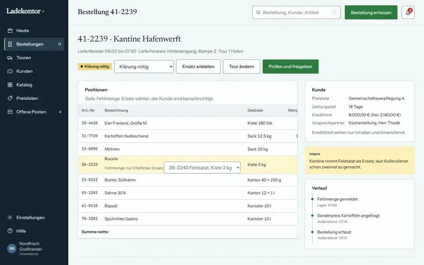Click Gemeinschaftsverpflegung A price list value

[x=376, y=98]
